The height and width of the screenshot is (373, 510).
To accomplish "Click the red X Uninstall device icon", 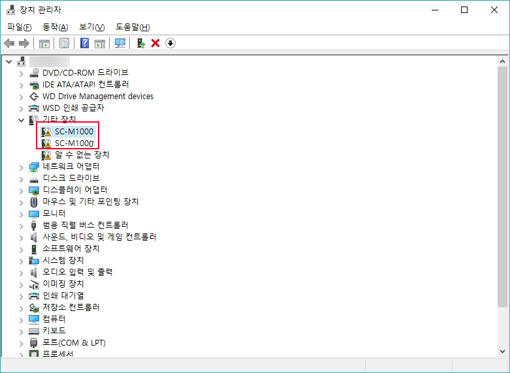I will coord(155,43).
